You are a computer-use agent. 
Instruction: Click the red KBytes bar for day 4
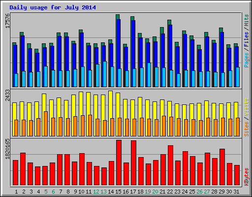(37, 176)
